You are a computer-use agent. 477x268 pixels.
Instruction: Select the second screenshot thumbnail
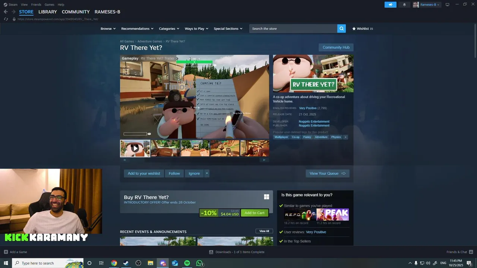(x=165, y=148)
